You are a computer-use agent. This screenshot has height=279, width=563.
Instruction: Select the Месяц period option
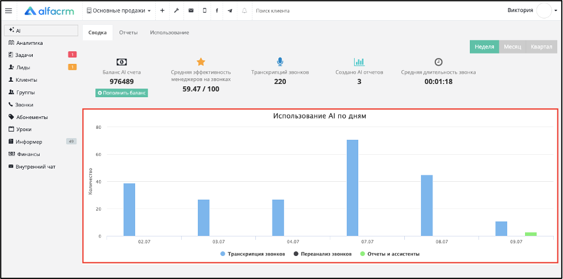tap(512, 47)
